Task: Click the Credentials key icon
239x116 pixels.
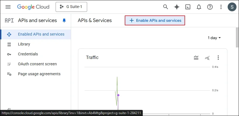Action: [x=9, y=54]
